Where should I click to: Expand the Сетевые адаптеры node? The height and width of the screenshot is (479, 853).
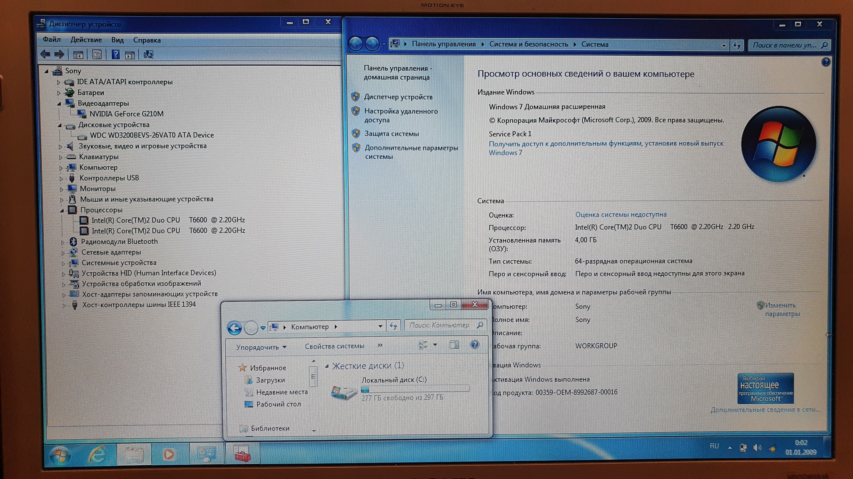pos(63,252)
